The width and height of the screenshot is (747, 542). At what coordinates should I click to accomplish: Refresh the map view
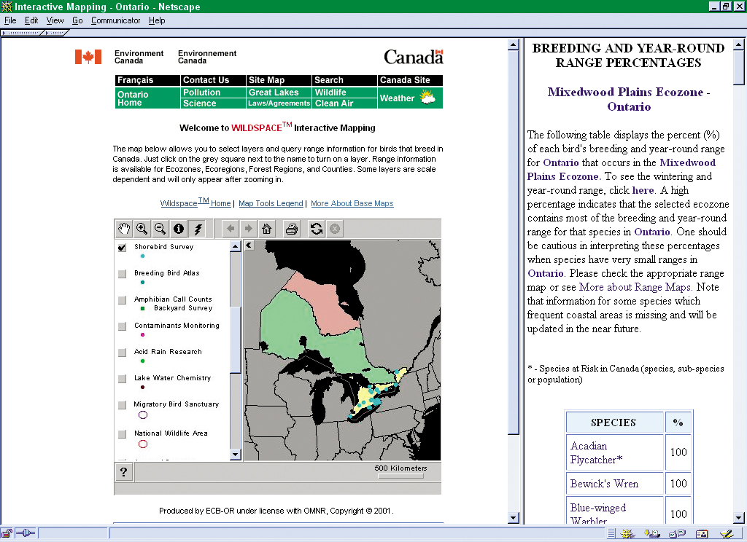point(317,229)
